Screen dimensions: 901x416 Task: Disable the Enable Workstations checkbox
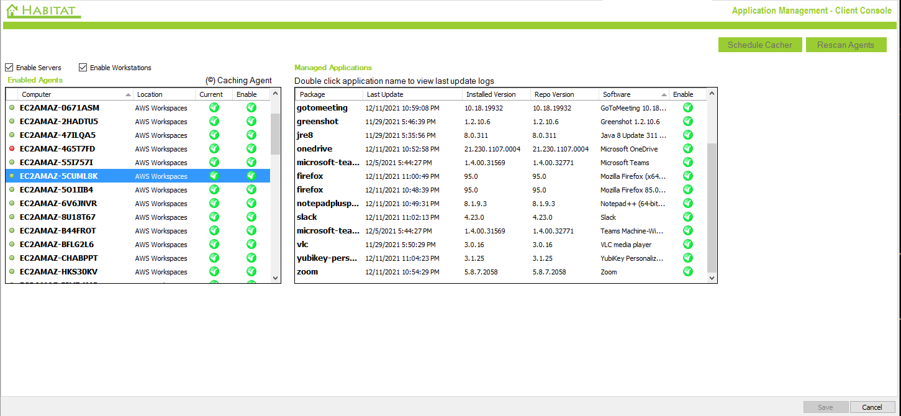(x=83, y=67)
